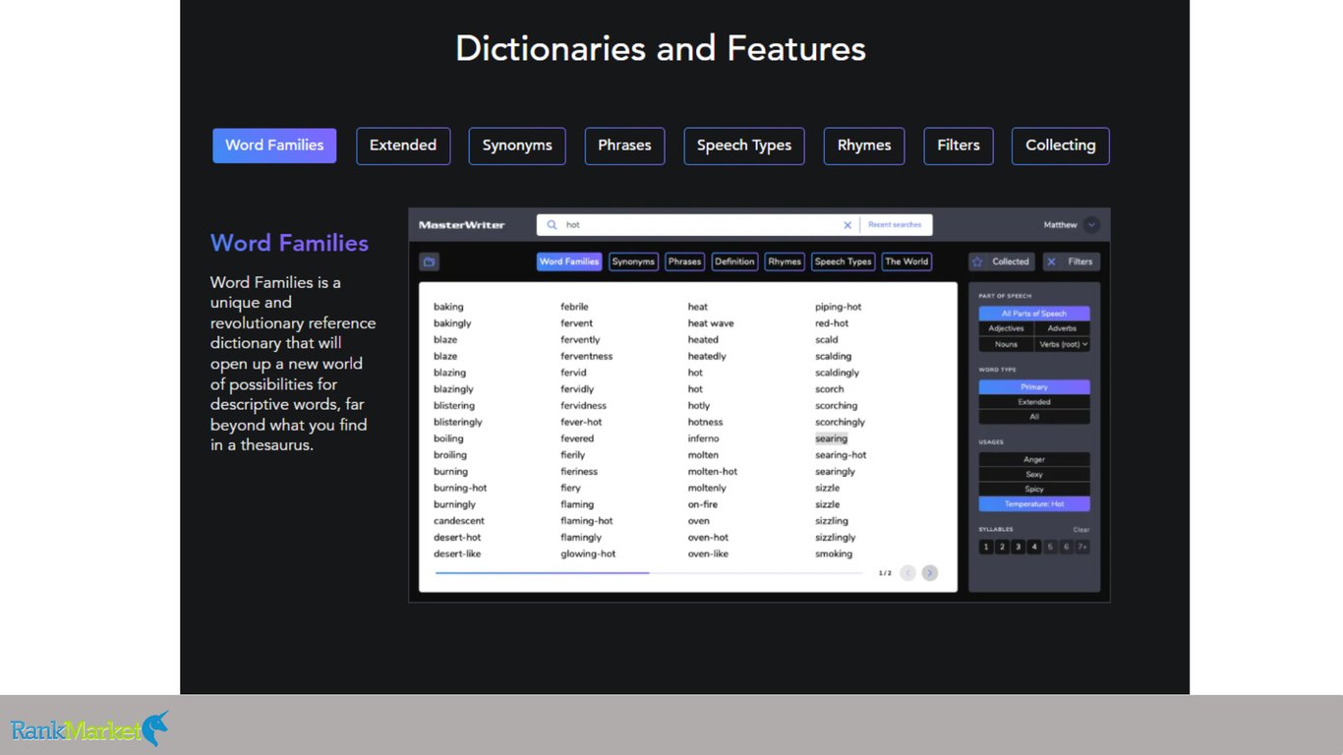Click the word candescent
Viewport: 1343px width, 755px height.
pos(459,521)
